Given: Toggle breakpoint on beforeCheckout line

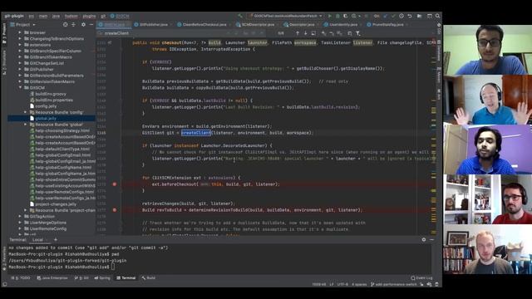Looking at the screenshot, I should (115, 184).
